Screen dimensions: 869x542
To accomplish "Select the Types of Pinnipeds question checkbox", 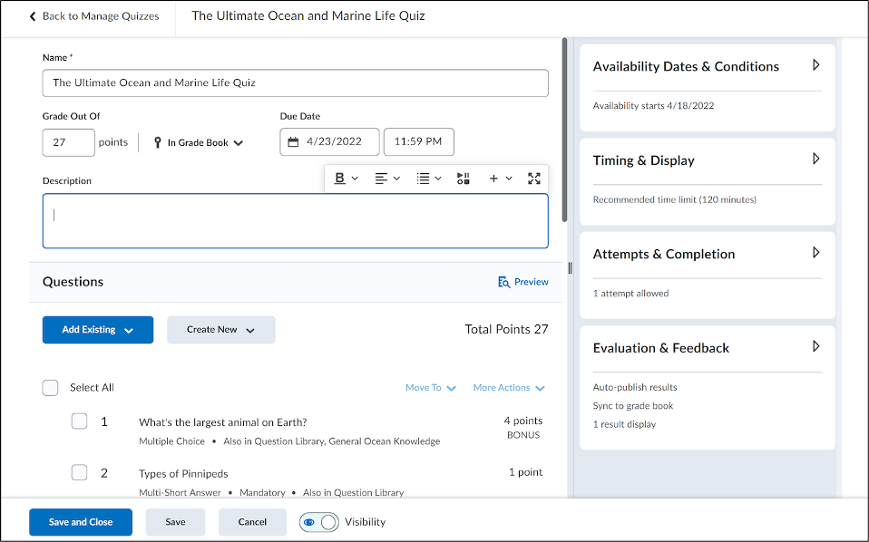I will coord(80,473).
